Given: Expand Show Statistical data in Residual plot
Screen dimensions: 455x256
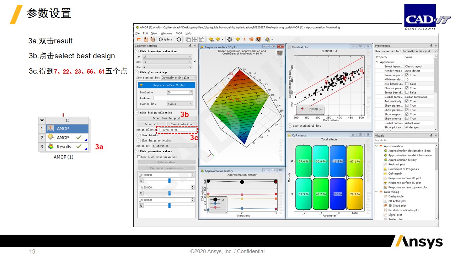Looking at the screenshot, I should point(290,126).
